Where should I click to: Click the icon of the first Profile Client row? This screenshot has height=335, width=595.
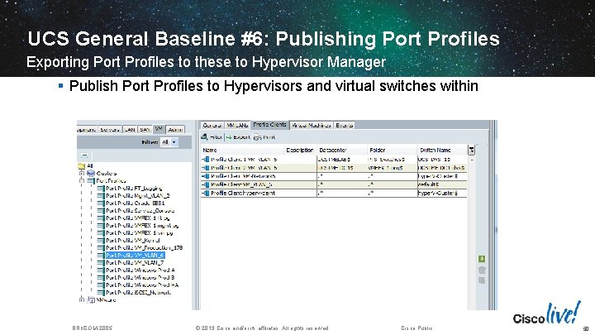(206, 160)
